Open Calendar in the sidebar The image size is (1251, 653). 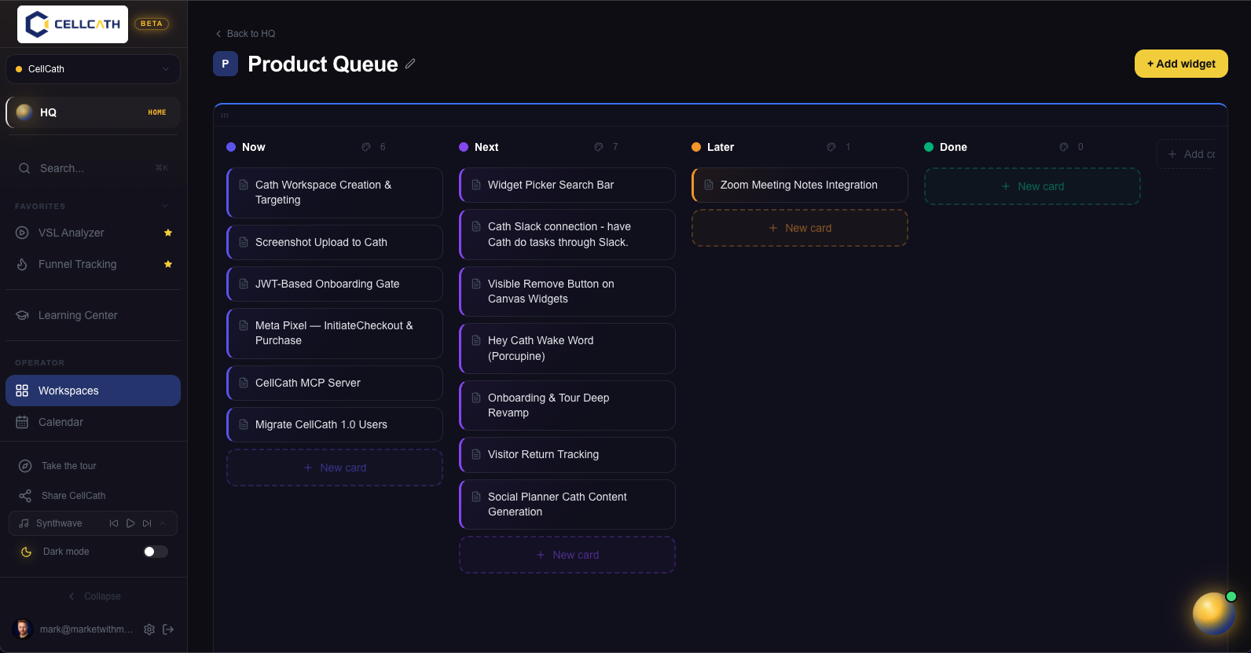tap(94, 422)
